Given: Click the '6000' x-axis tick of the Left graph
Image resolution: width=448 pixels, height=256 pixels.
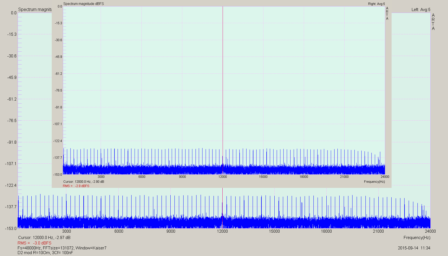Looking at the screenshot, I should (x=119, y=231).
